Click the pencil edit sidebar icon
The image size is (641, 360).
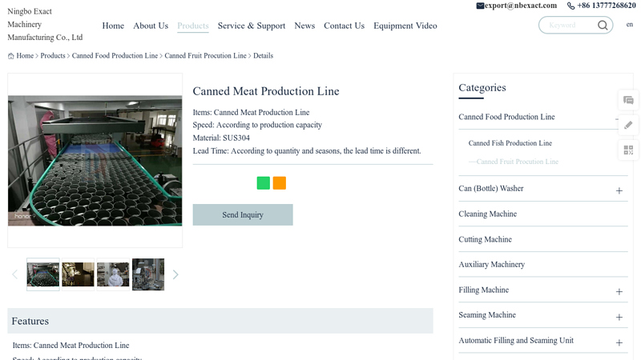(x=628, y=125)
